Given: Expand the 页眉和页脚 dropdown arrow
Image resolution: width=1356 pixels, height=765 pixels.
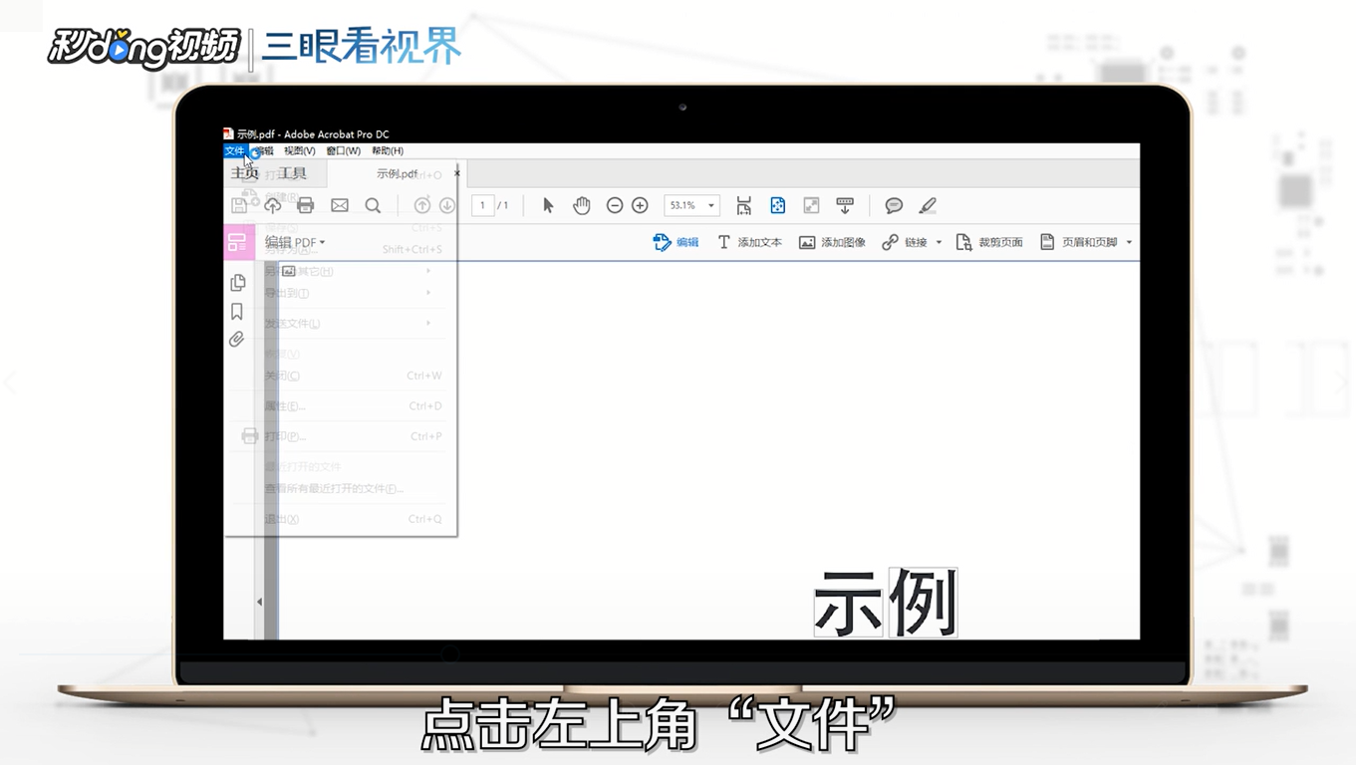Looking at the screenshot, I should (x=1129, y=242).
